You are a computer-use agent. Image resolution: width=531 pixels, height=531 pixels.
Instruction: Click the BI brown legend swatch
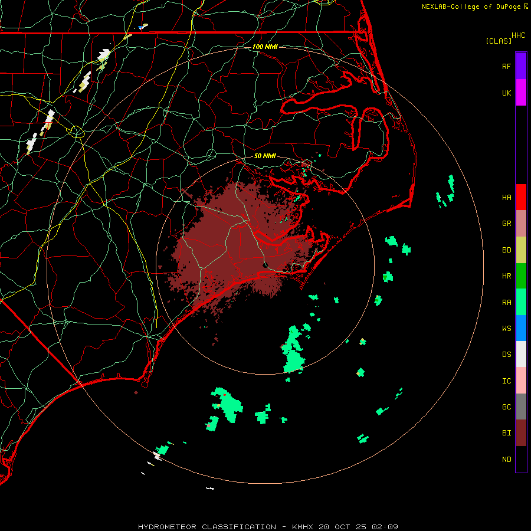click(521, 433)
